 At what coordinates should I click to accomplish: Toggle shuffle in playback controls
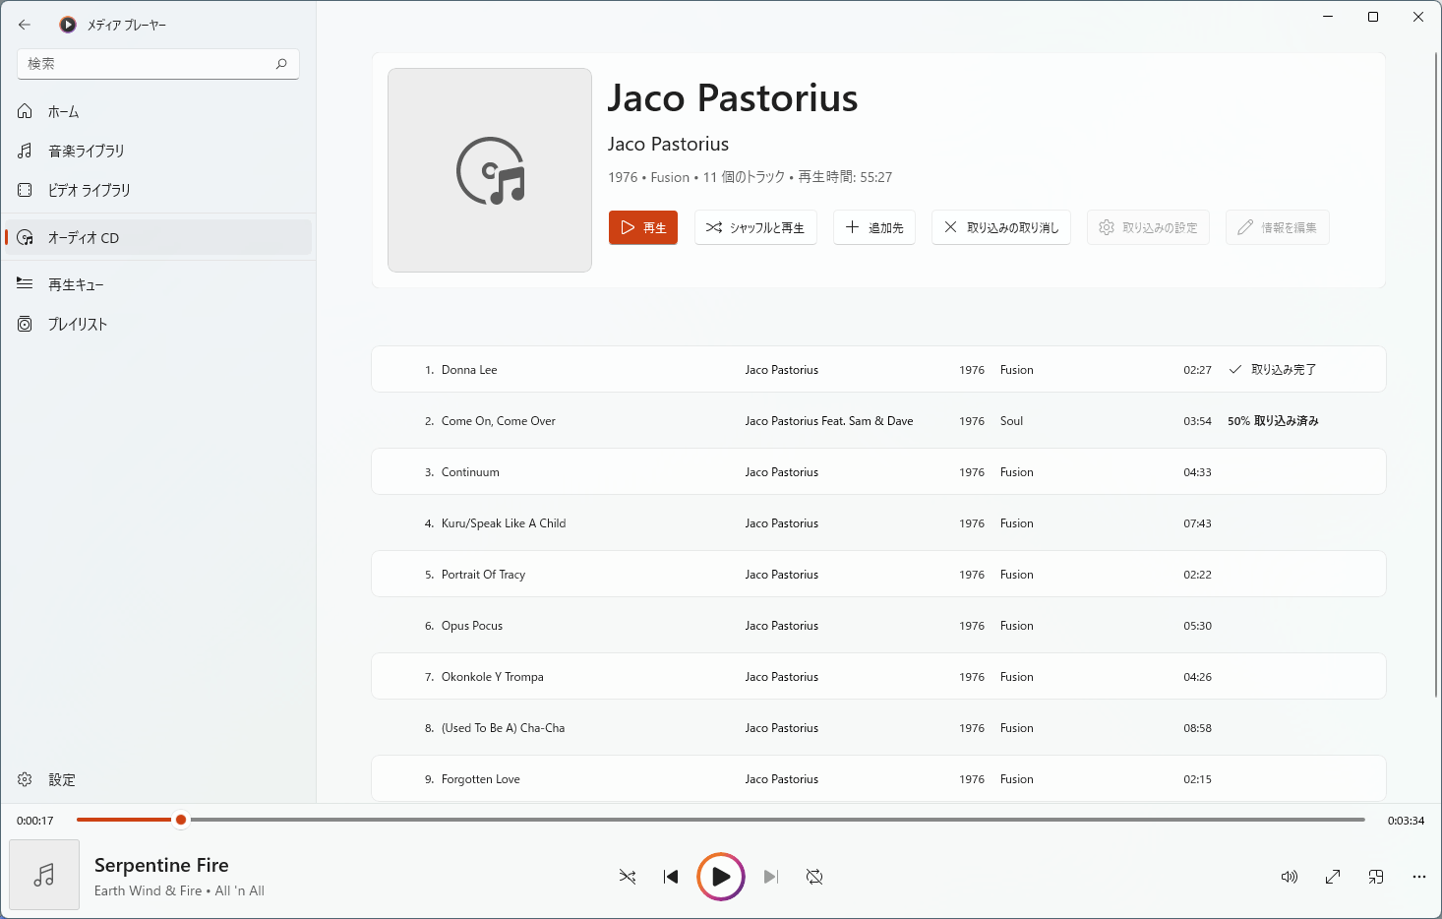(628, 877)
